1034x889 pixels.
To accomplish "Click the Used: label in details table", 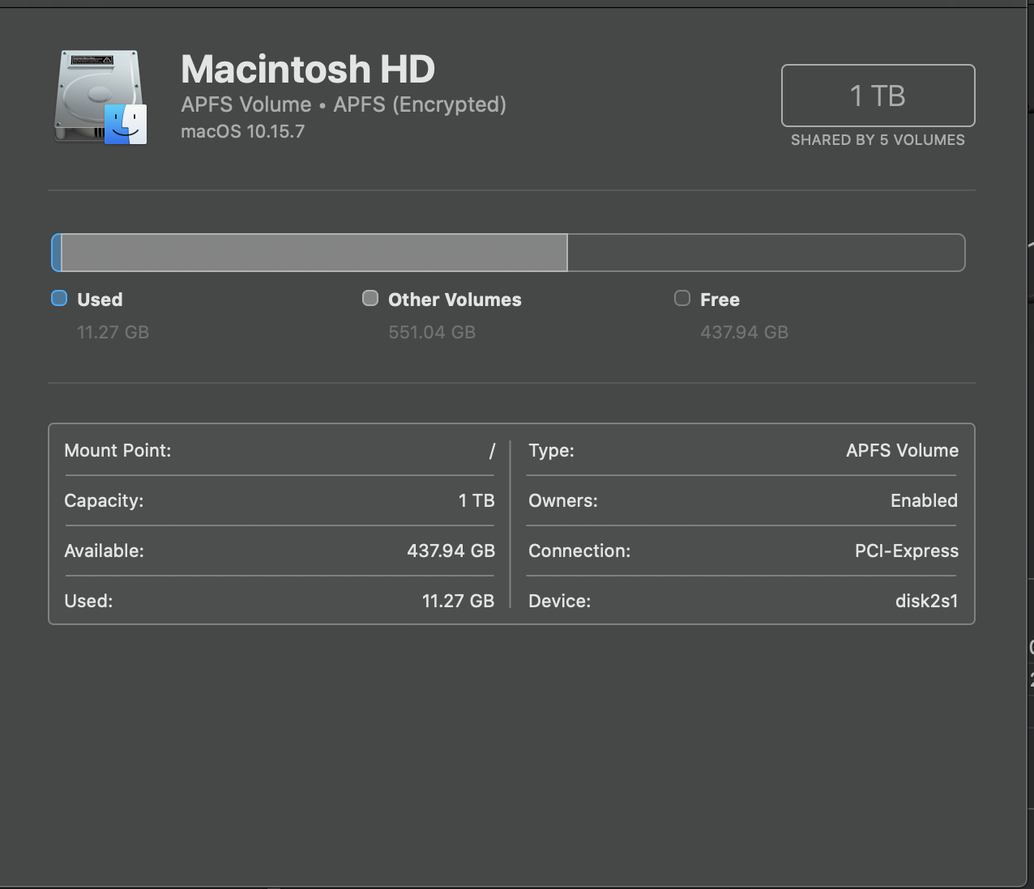I will [x=88, y=601].
